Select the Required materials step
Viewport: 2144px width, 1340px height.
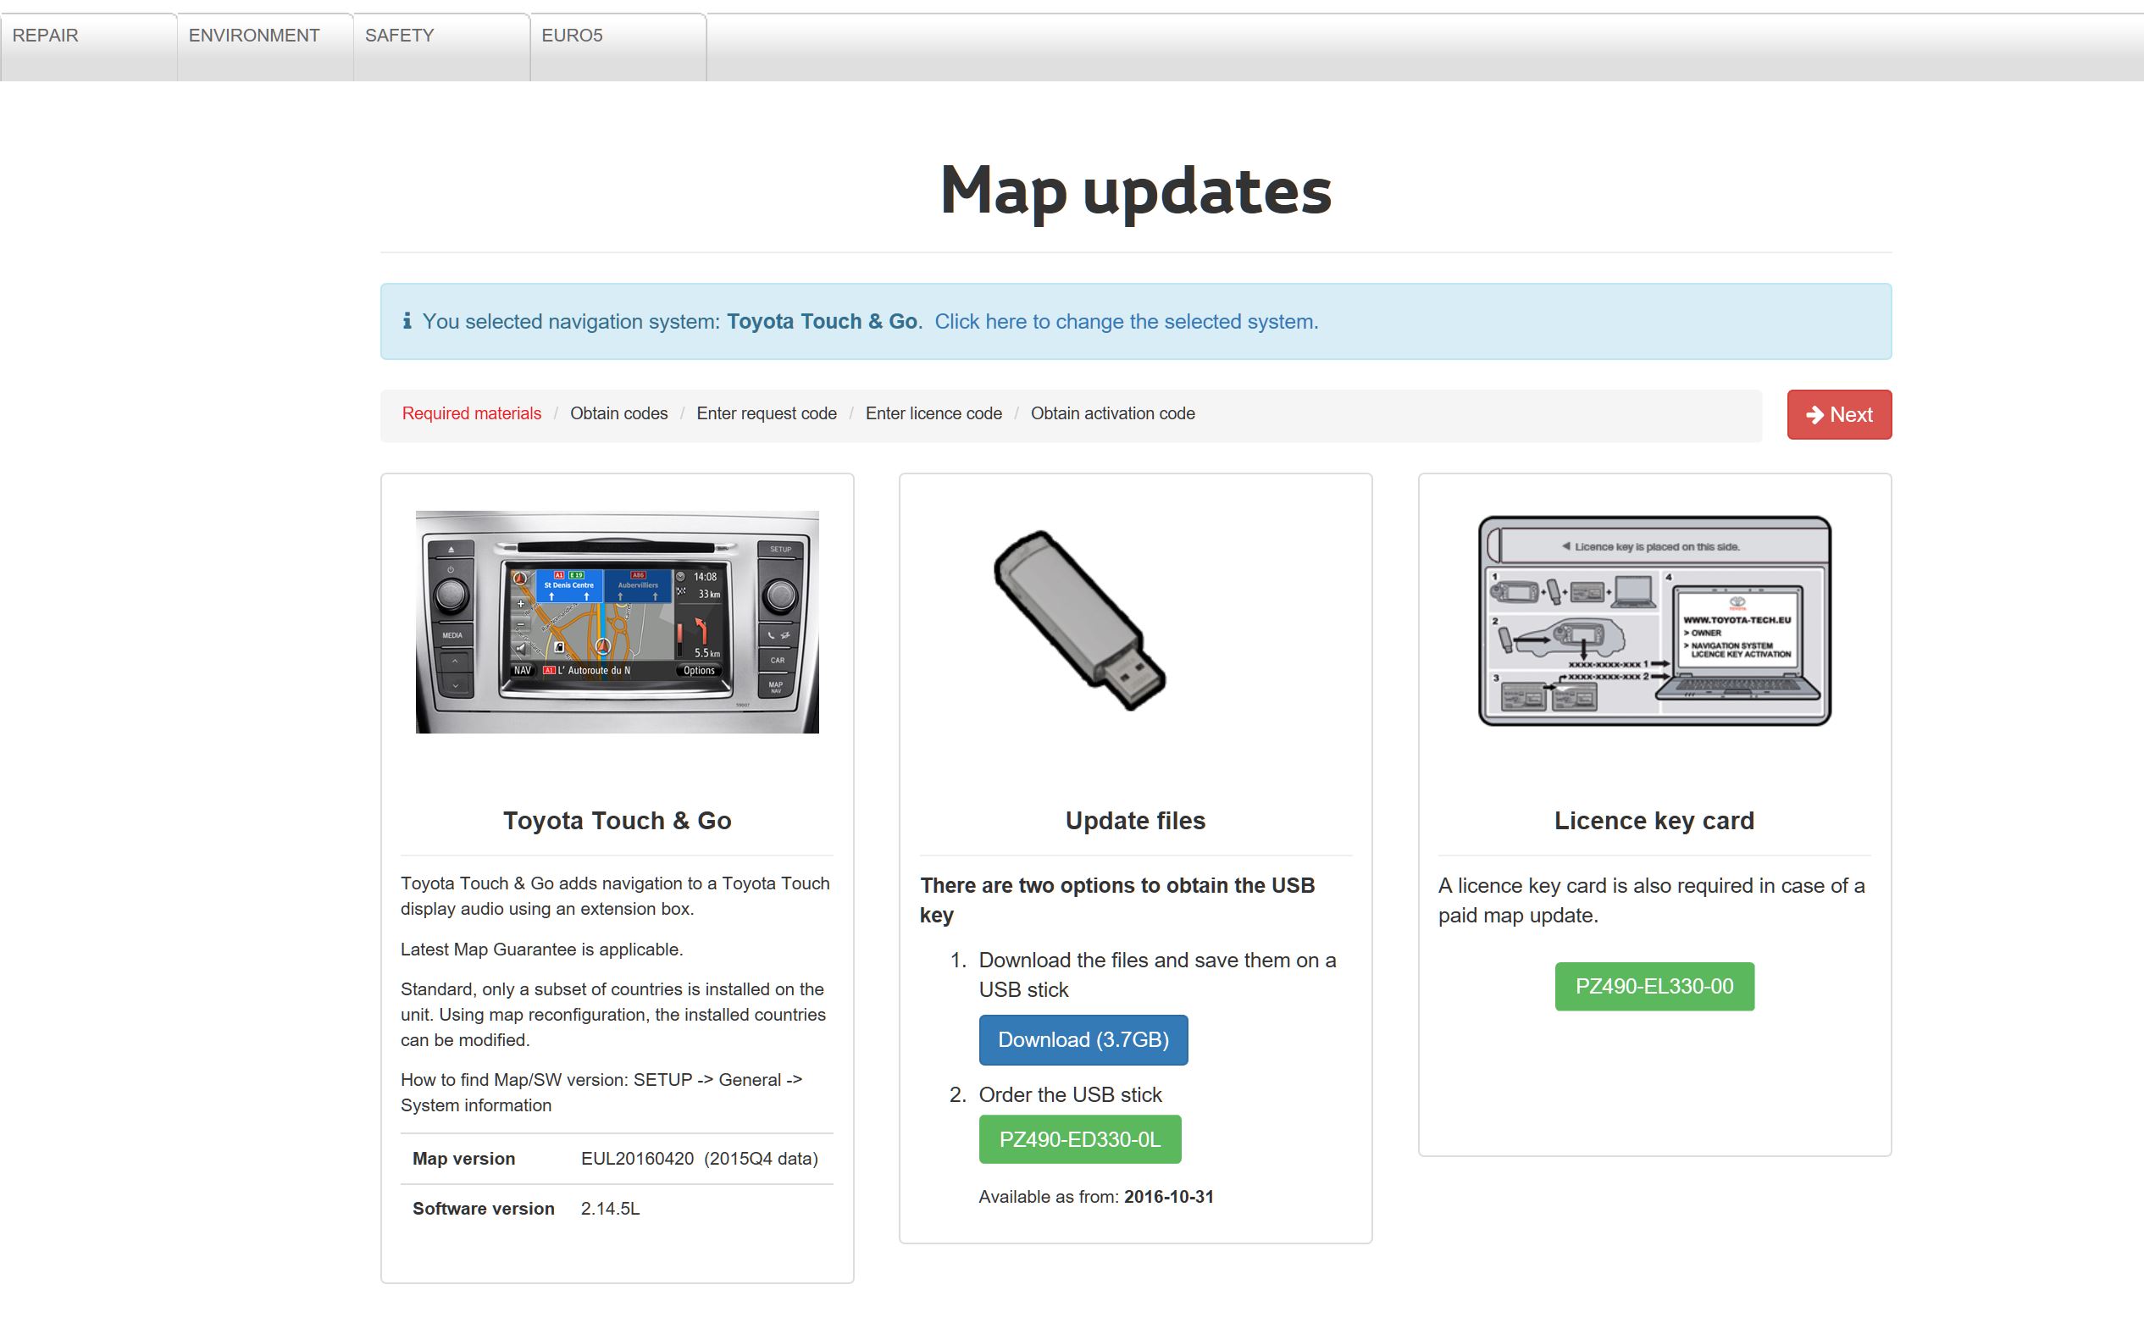click(x=472, y=414)
